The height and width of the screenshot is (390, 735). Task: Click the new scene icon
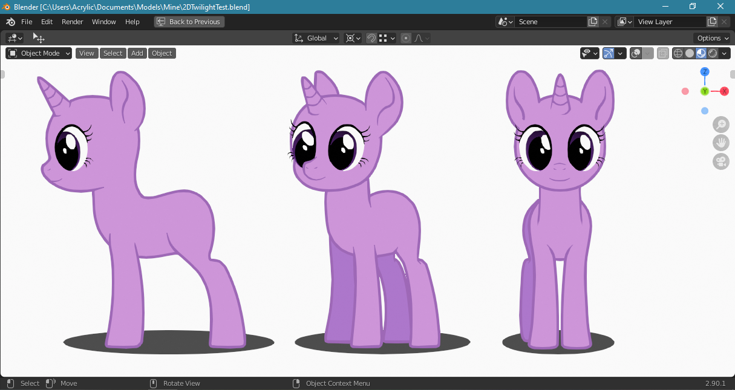(x=593, y=22)
